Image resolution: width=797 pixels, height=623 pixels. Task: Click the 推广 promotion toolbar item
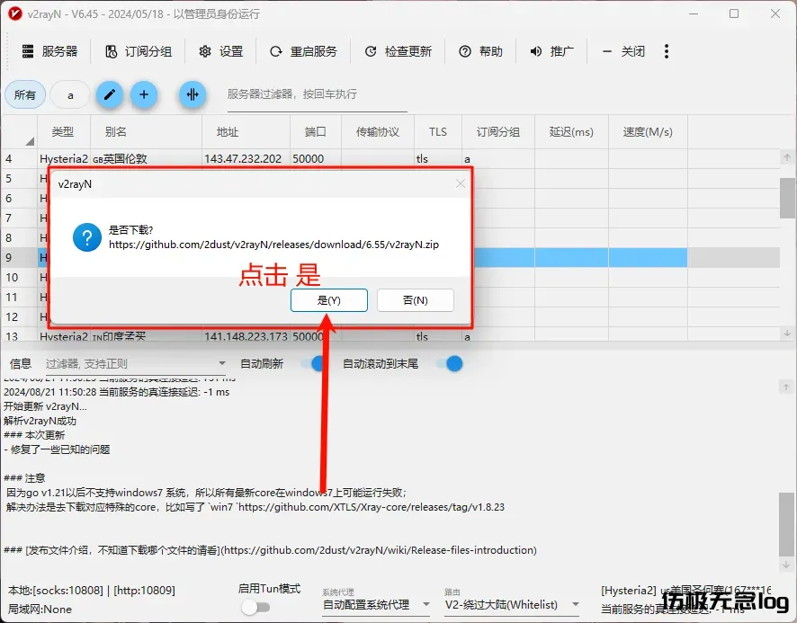tap(551, 51)
